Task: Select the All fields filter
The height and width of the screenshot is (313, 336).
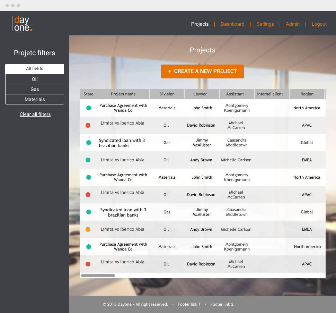Action: pos(35,69)
